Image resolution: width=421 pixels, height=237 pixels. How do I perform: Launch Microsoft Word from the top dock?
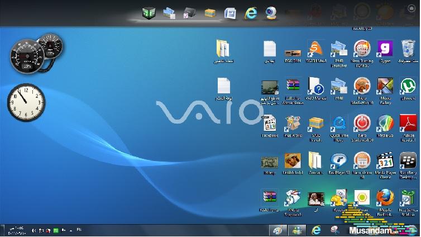231,13
